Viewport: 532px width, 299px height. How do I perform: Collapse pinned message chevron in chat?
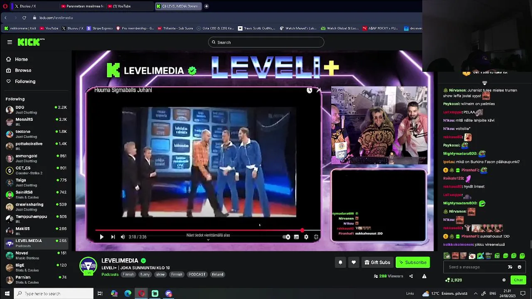[x=485, y=83]
